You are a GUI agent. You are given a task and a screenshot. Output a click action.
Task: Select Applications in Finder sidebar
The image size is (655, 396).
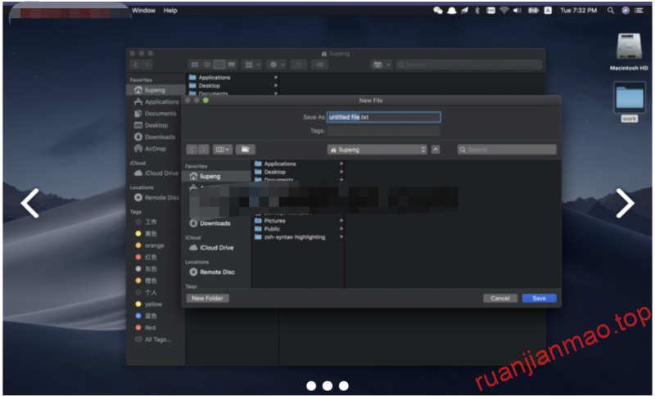click(x=156, y=101)
